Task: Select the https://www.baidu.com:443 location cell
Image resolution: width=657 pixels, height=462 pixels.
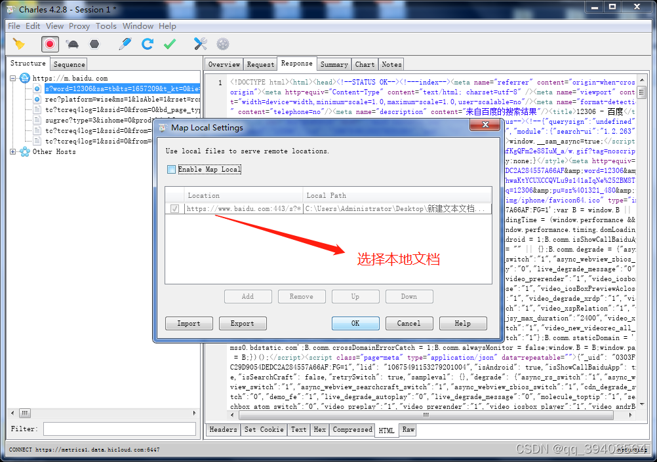Action: (x=243, y=208)
